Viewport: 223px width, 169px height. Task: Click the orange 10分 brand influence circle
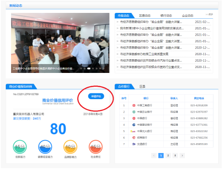(x=70, y=147)
